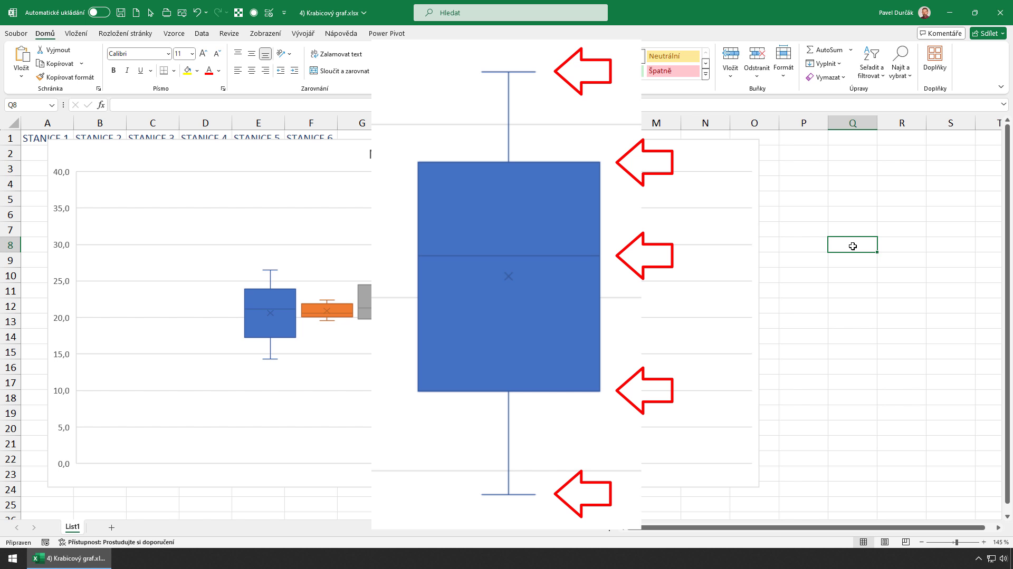Click the Sdílet share button
The image size is (1013, 569).
988,33
